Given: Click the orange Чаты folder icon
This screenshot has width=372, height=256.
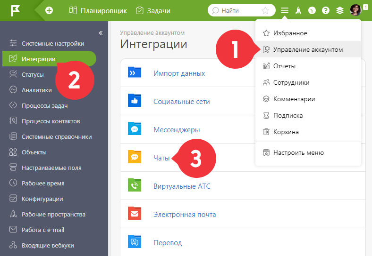Looking at the screenshot, I should [x=135, y=157].
